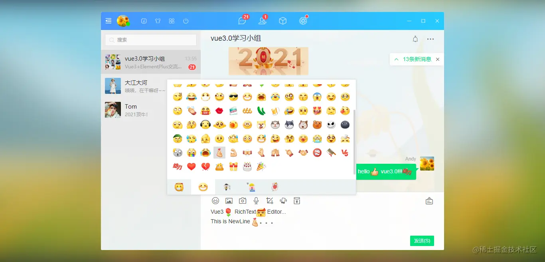Screen dimensions: 545x262
Task: Click the 发送(S) send button
Action: (x=422, y=241)
